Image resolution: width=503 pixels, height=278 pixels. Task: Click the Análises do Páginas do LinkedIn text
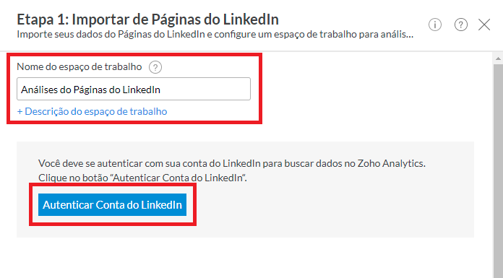coord(90,90)
